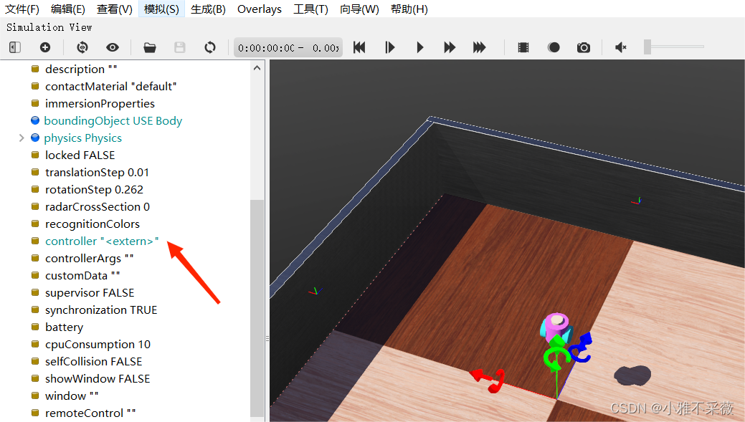
Task: Click the add new node plus icon
Action: coord(45,47)
